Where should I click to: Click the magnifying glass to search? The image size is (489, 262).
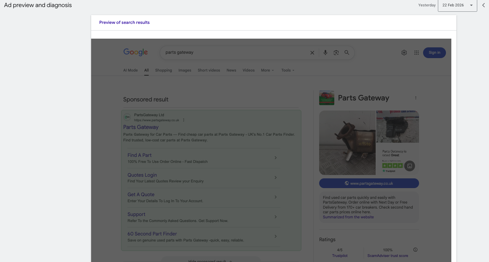click(x=347, y=52)
